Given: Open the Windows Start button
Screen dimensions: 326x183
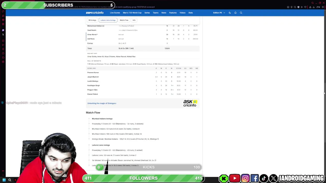Looking at the screenshot, I should [x=4, y=180].
